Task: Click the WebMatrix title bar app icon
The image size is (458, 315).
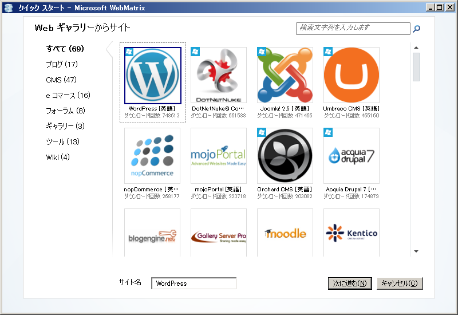Action: tap(9, 7)
